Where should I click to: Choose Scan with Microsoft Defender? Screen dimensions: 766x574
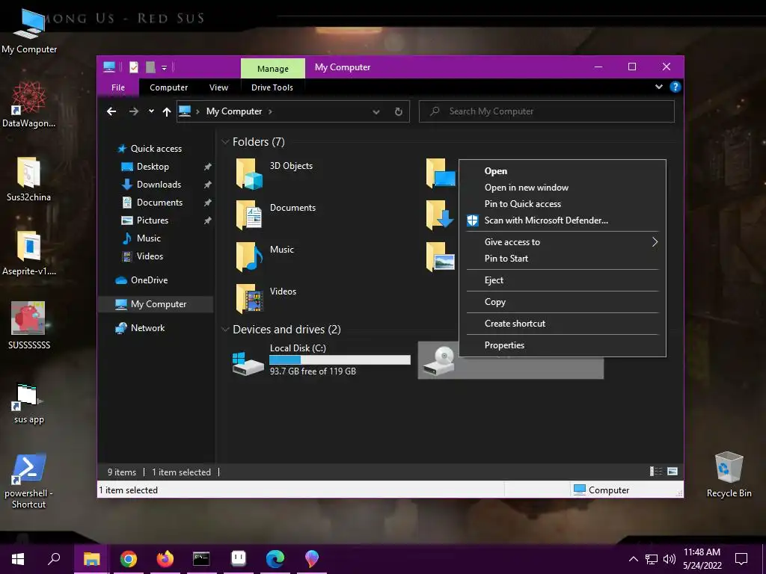[563, 220]
